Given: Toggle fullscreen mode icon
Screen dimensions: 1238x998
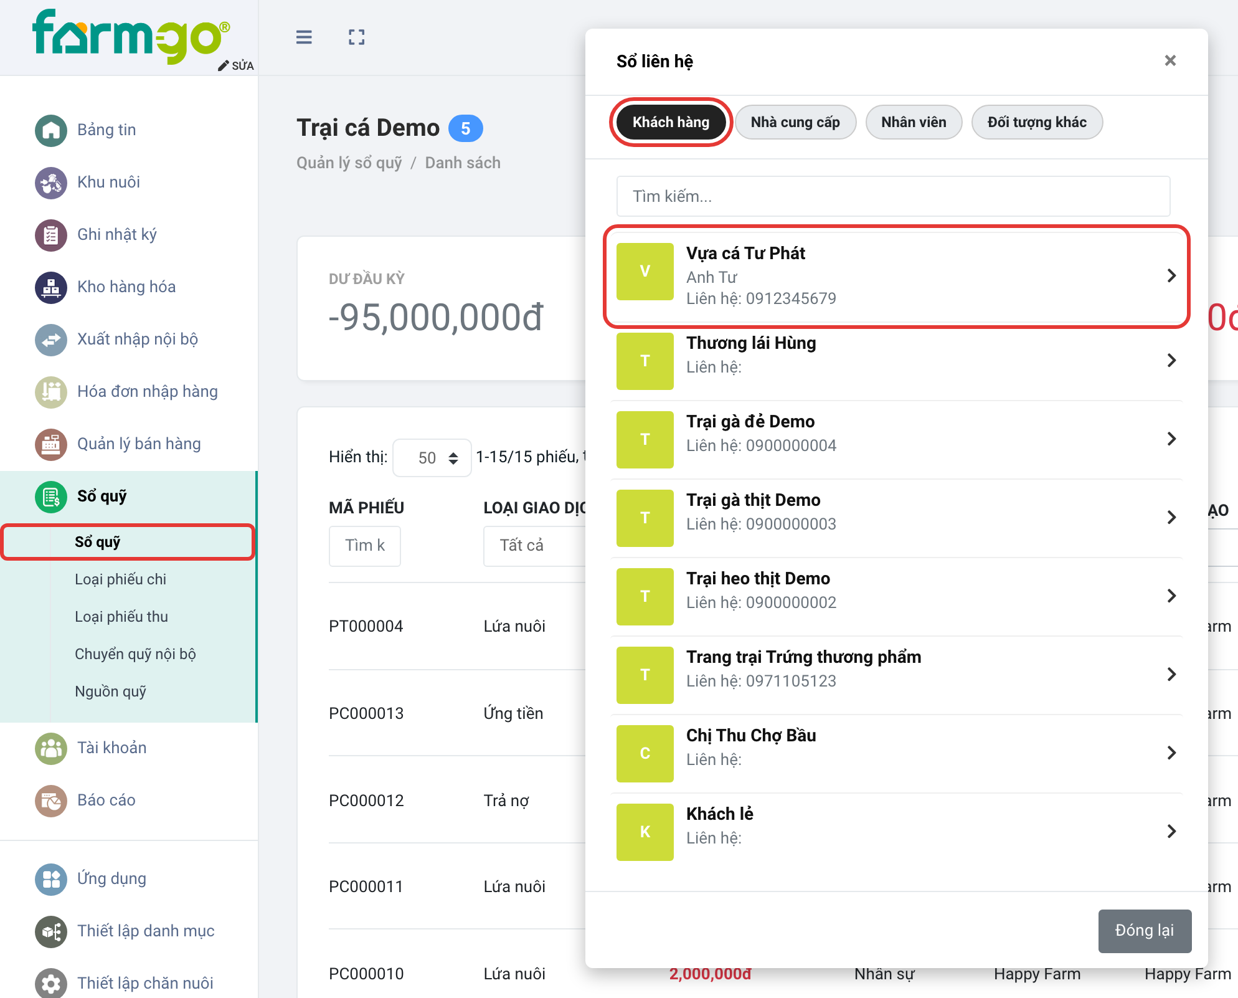Looking at the screenshot, I should pyautogui.click(x=357, y=37).
